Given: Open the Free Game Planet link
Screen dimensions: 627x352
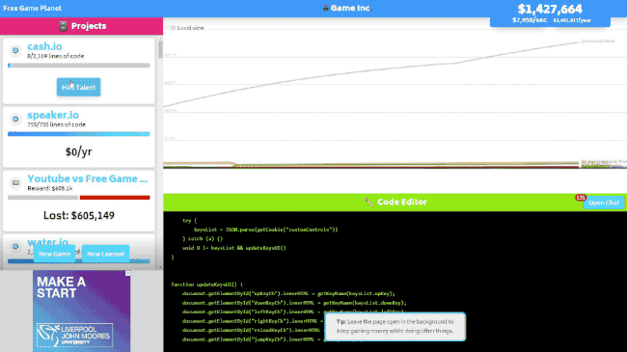Looking at the screenshot, I should coord(33,8).
